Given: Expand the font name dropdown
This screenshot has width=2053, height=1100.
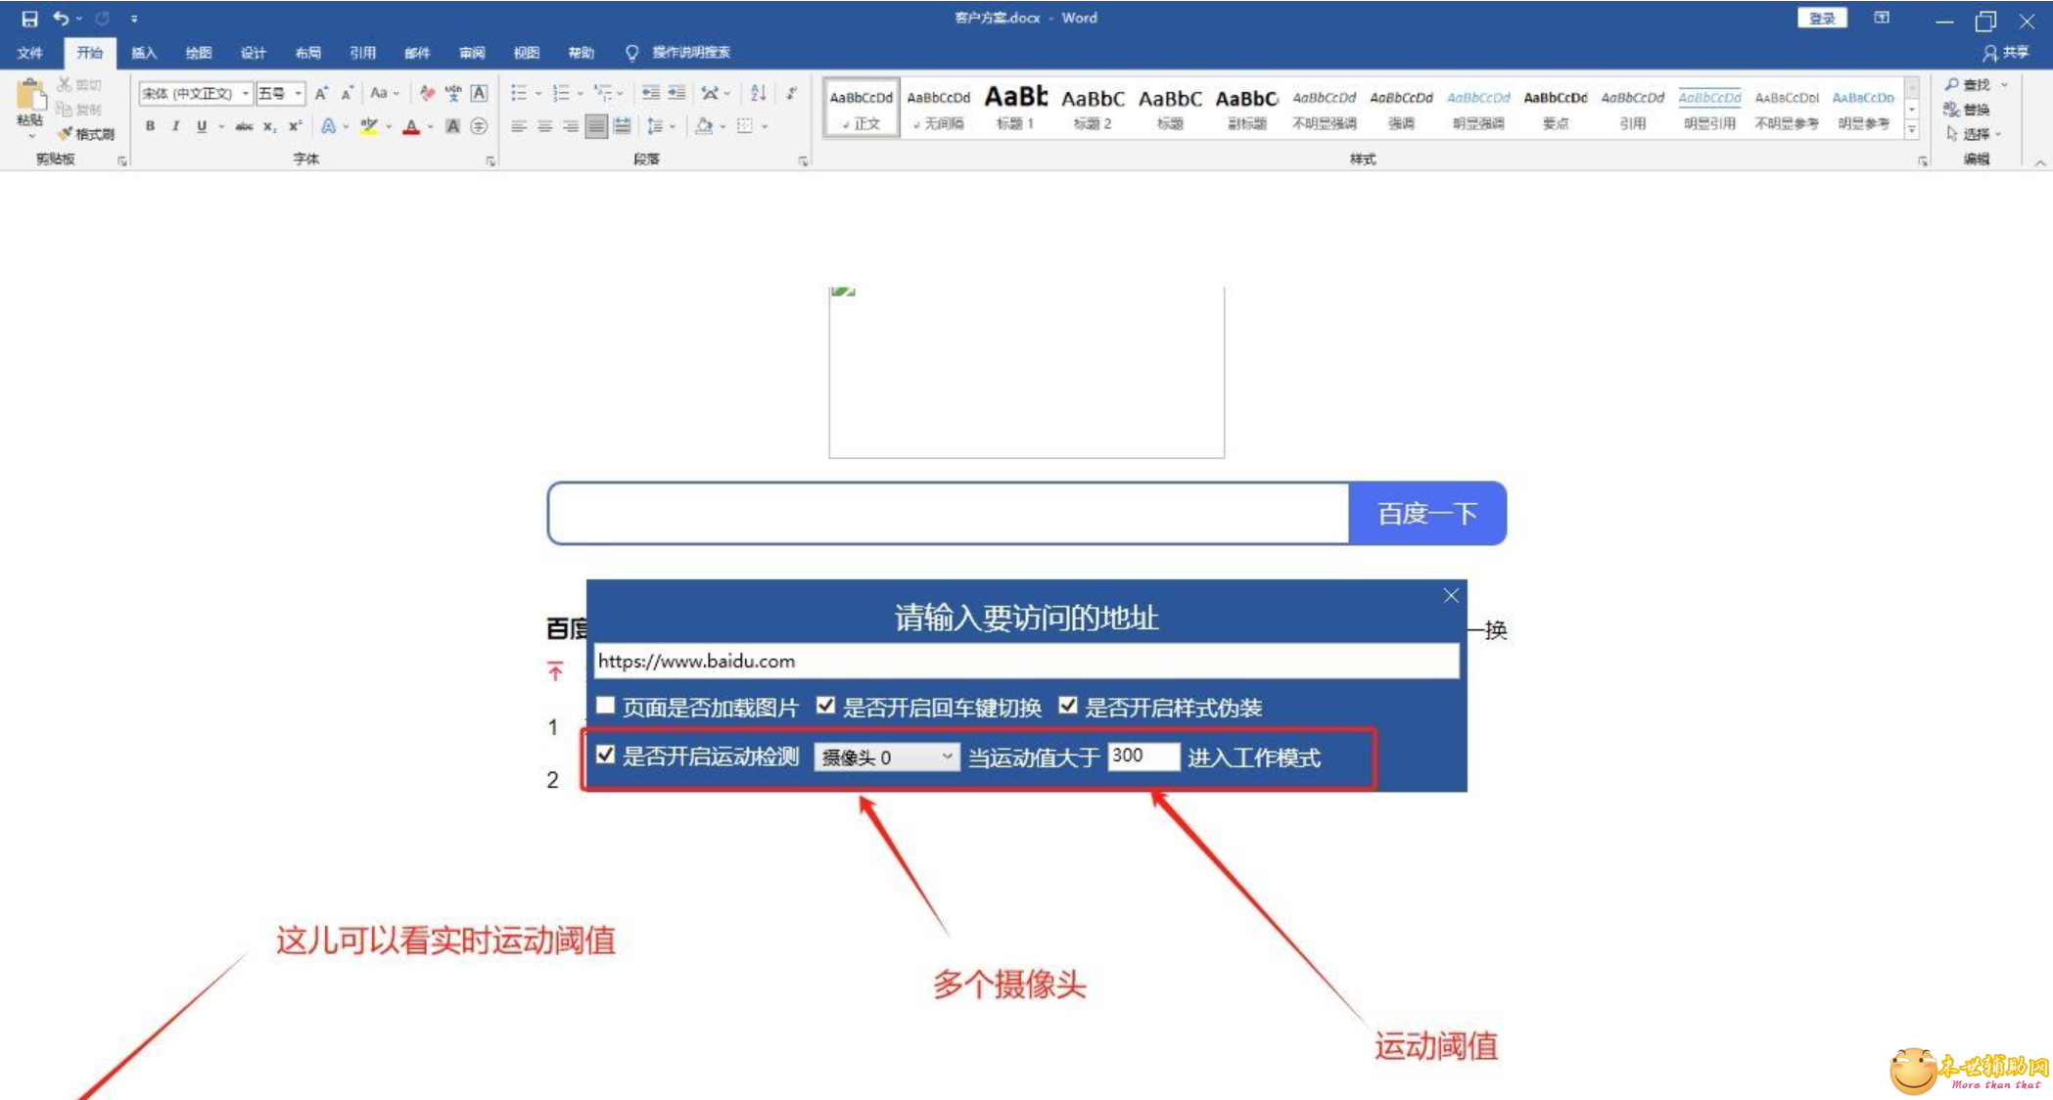Looking at the screenshot, I should 245,94.
